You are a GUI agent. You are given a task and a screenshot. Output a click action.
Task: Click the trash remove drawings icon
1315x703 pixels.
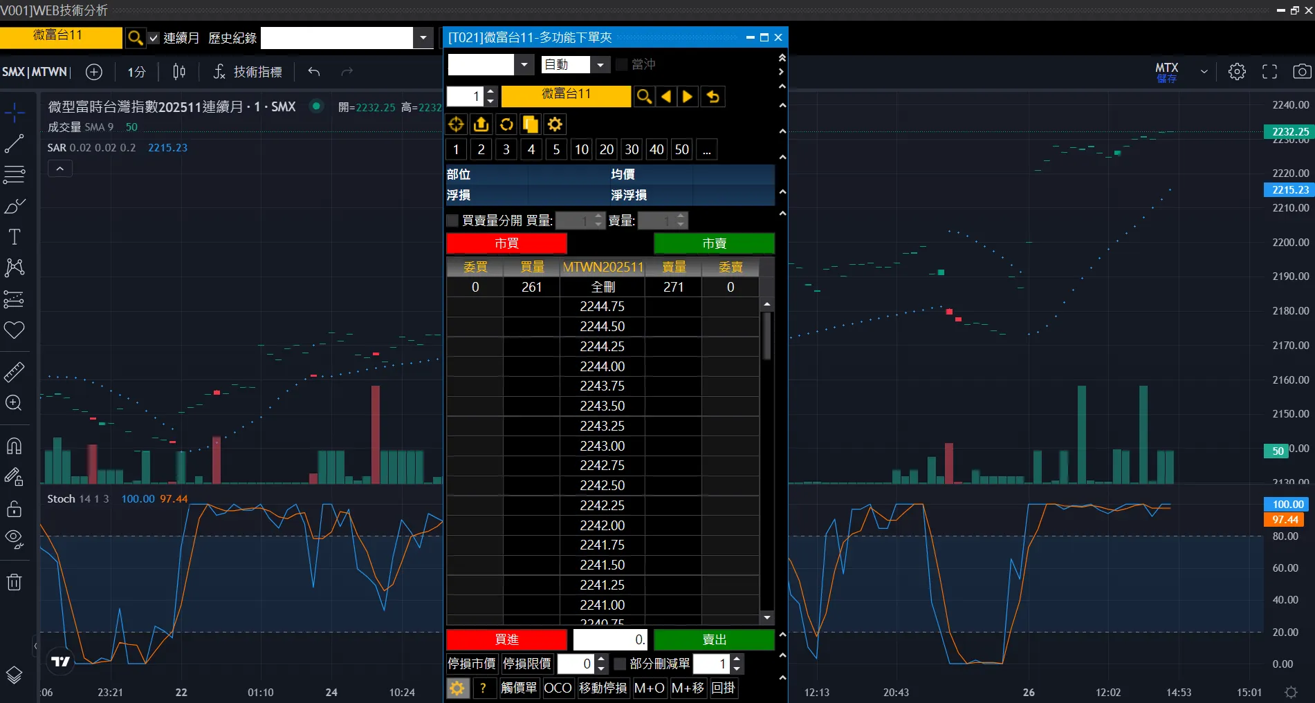click(15, 582)
